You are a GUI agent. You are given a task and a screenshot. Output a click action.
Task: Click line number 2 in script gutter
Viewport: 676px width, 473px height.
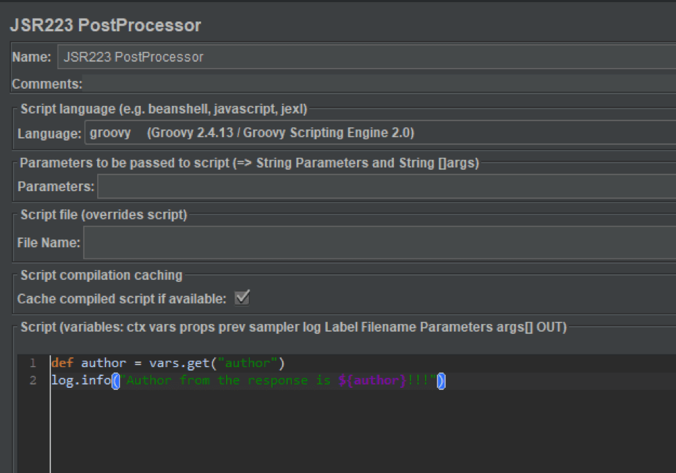(x=32, y=380)
